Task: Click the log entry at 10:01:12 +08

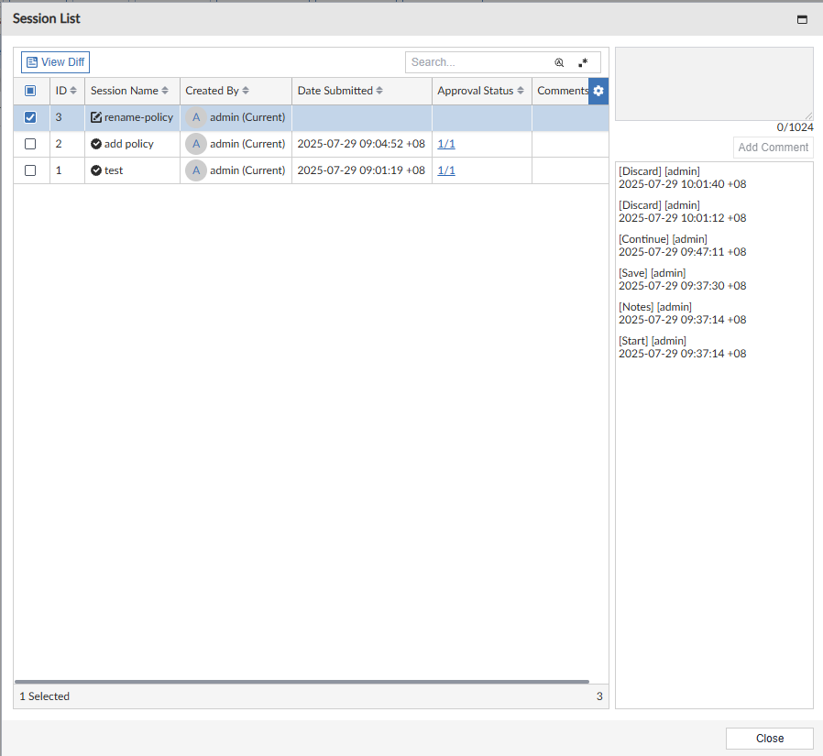Action: coord(683,212)
